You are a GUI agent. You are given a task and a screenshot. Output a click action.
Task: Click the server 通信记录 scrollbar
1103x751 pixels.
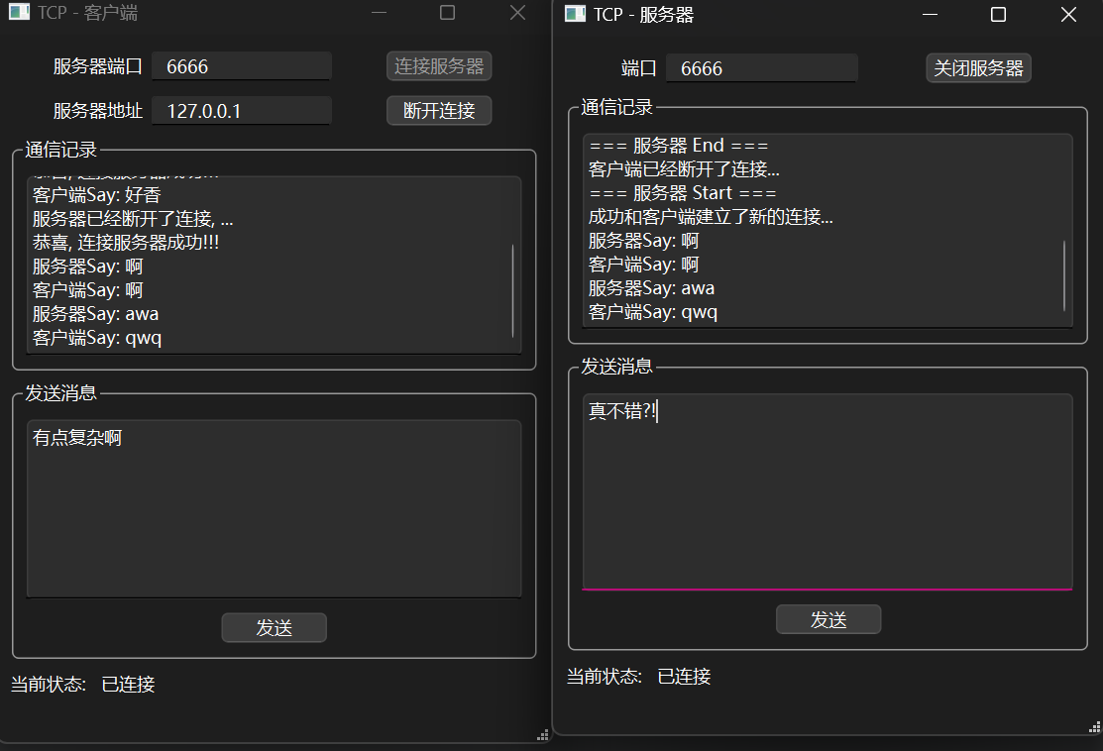1064,273
